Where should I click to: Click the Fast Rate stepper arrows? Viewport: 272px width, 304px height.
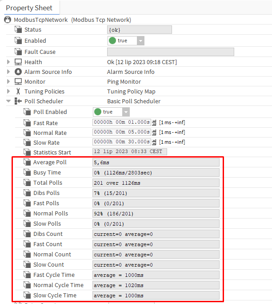pyautogui.click(x=154, y=122)
